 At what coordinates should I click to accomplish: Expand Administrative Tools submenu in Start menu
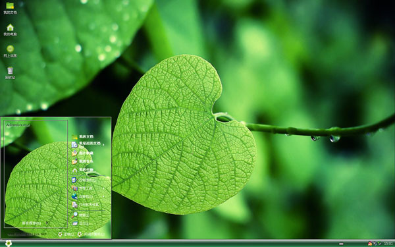pyautogui.click(x=88, y=188)
